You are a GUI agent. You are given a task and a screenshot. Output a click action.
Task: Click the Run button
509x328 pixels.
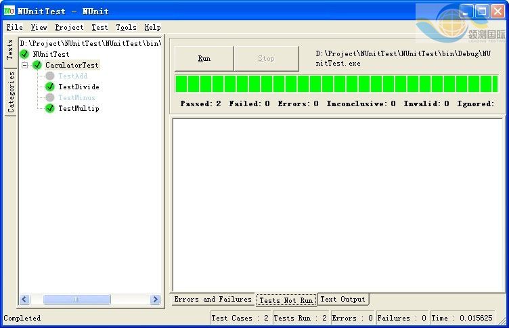pyautogui.click(x=204, y=58)
